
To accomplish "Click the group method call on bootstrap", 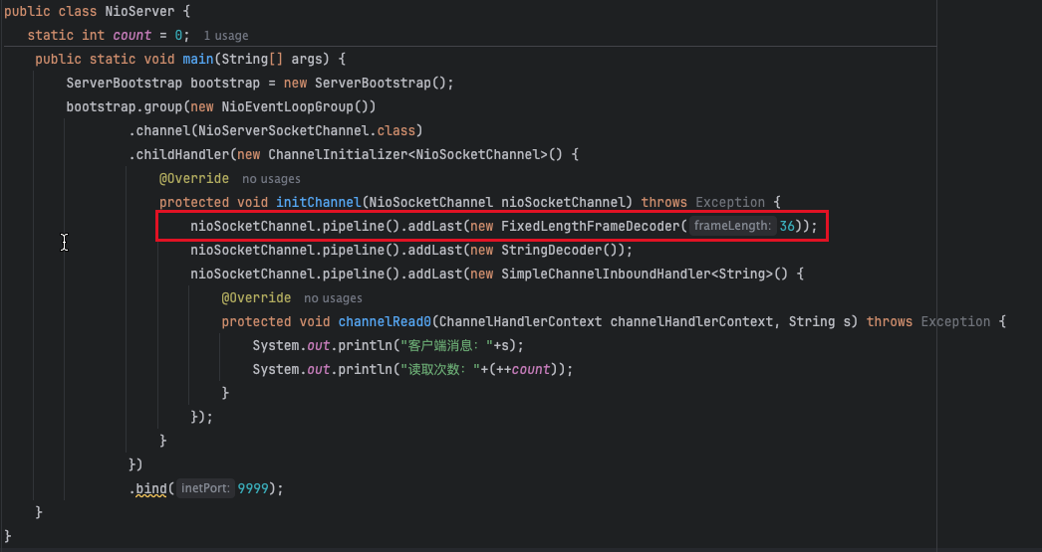I will 162,106.
